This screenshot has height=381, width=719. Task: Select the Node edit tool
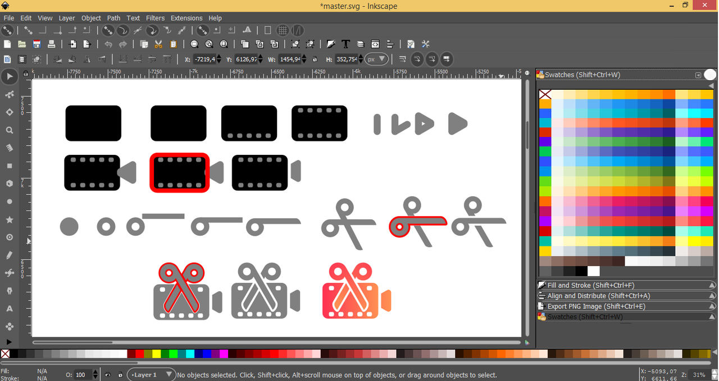coord(9,95)
